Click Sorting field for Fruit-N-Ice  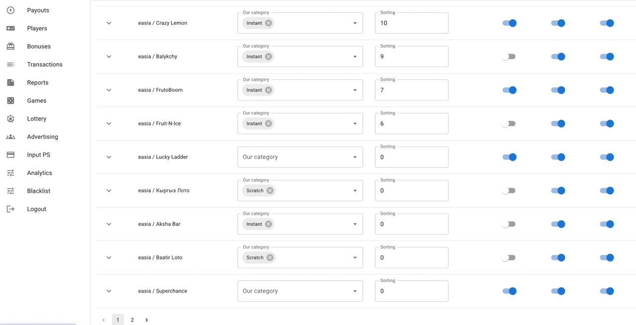(x=411, y=124)
